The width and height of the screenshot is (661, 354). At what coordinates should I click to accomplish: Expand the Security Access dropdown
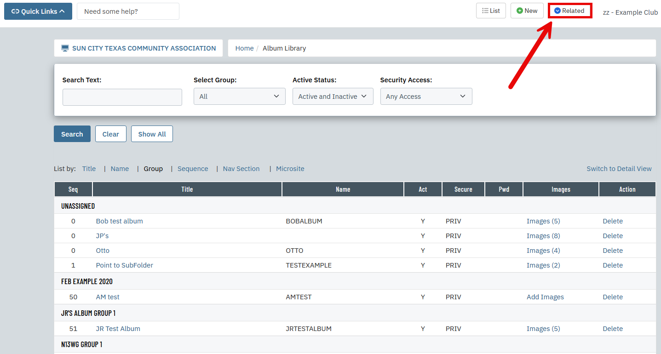[x=426, y=96]
